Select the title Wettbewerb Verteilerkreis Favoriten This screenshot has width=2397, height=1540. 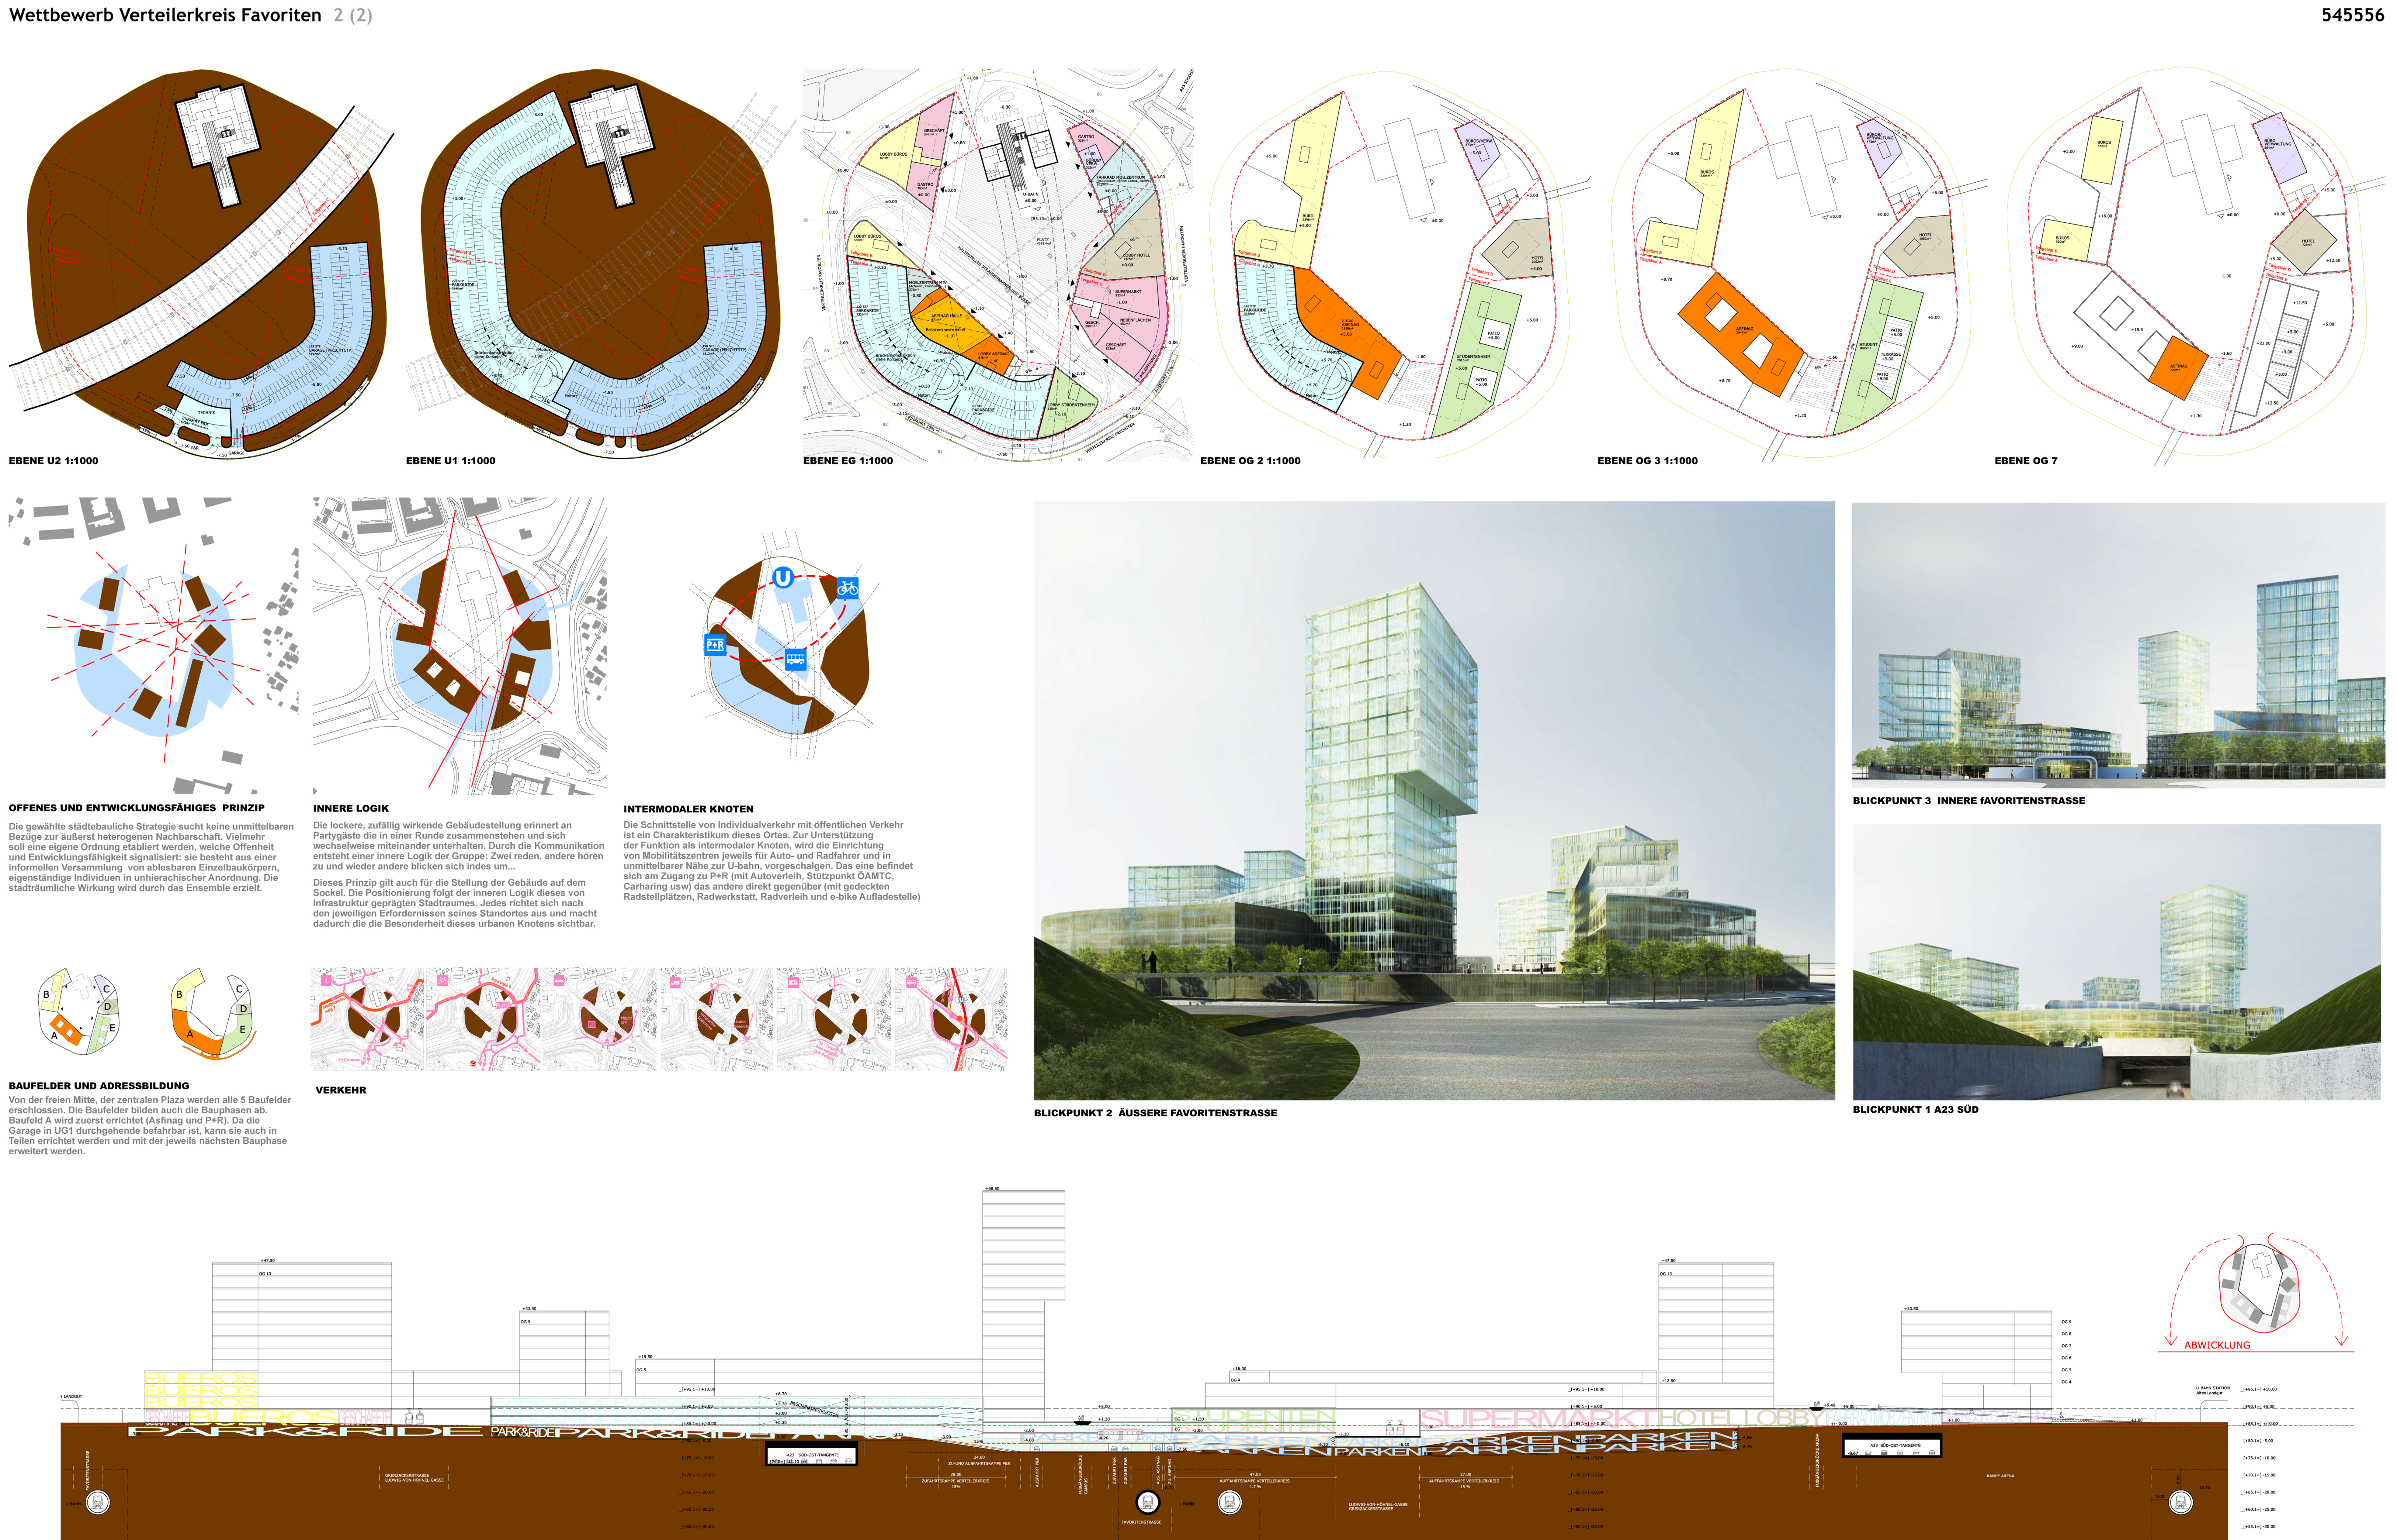tap(165, 15)
